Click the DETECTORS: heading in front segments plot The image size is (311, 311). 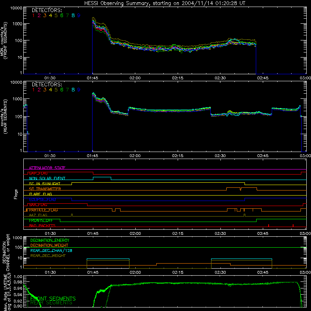click(x=47, y=10)
